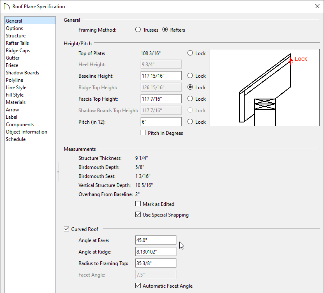This screenshot has height=293, width=324.
Task: Lock the Pitch (in 12) value
Action: 190,122
